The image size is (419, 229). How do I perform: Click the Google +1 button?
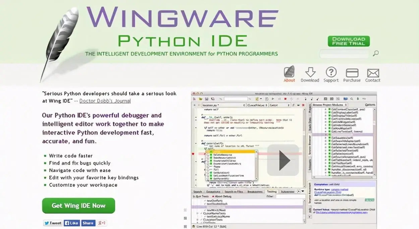pos(102,223)
